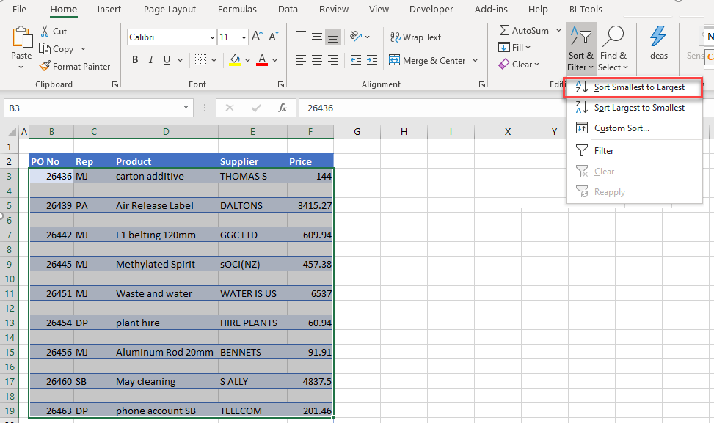
Task: Choose Sort Smallest to Largest
Action: click(638, 87)
